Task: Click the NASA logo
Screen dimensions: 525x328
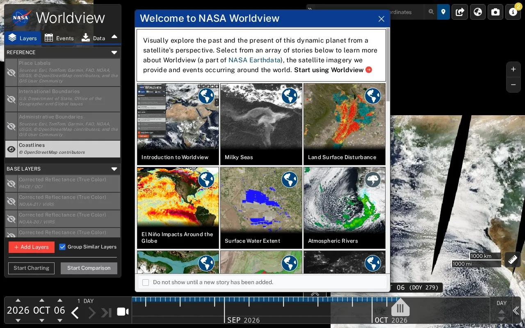Action: [21, 18]
